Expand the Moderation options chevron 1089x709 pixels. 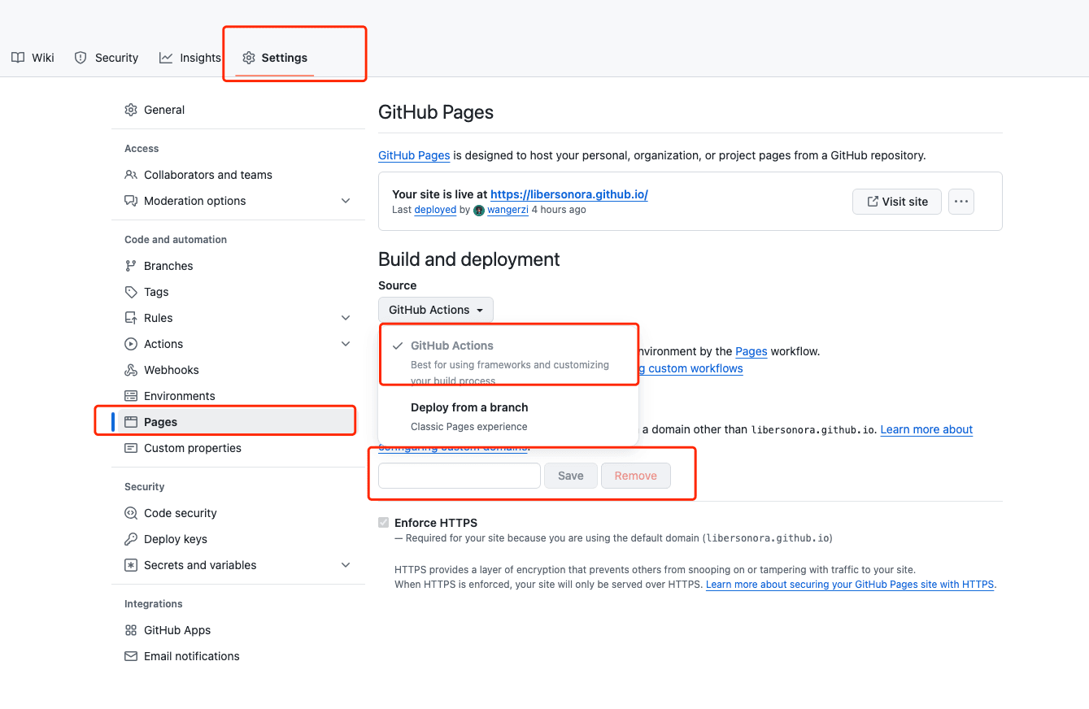point(346,201)
